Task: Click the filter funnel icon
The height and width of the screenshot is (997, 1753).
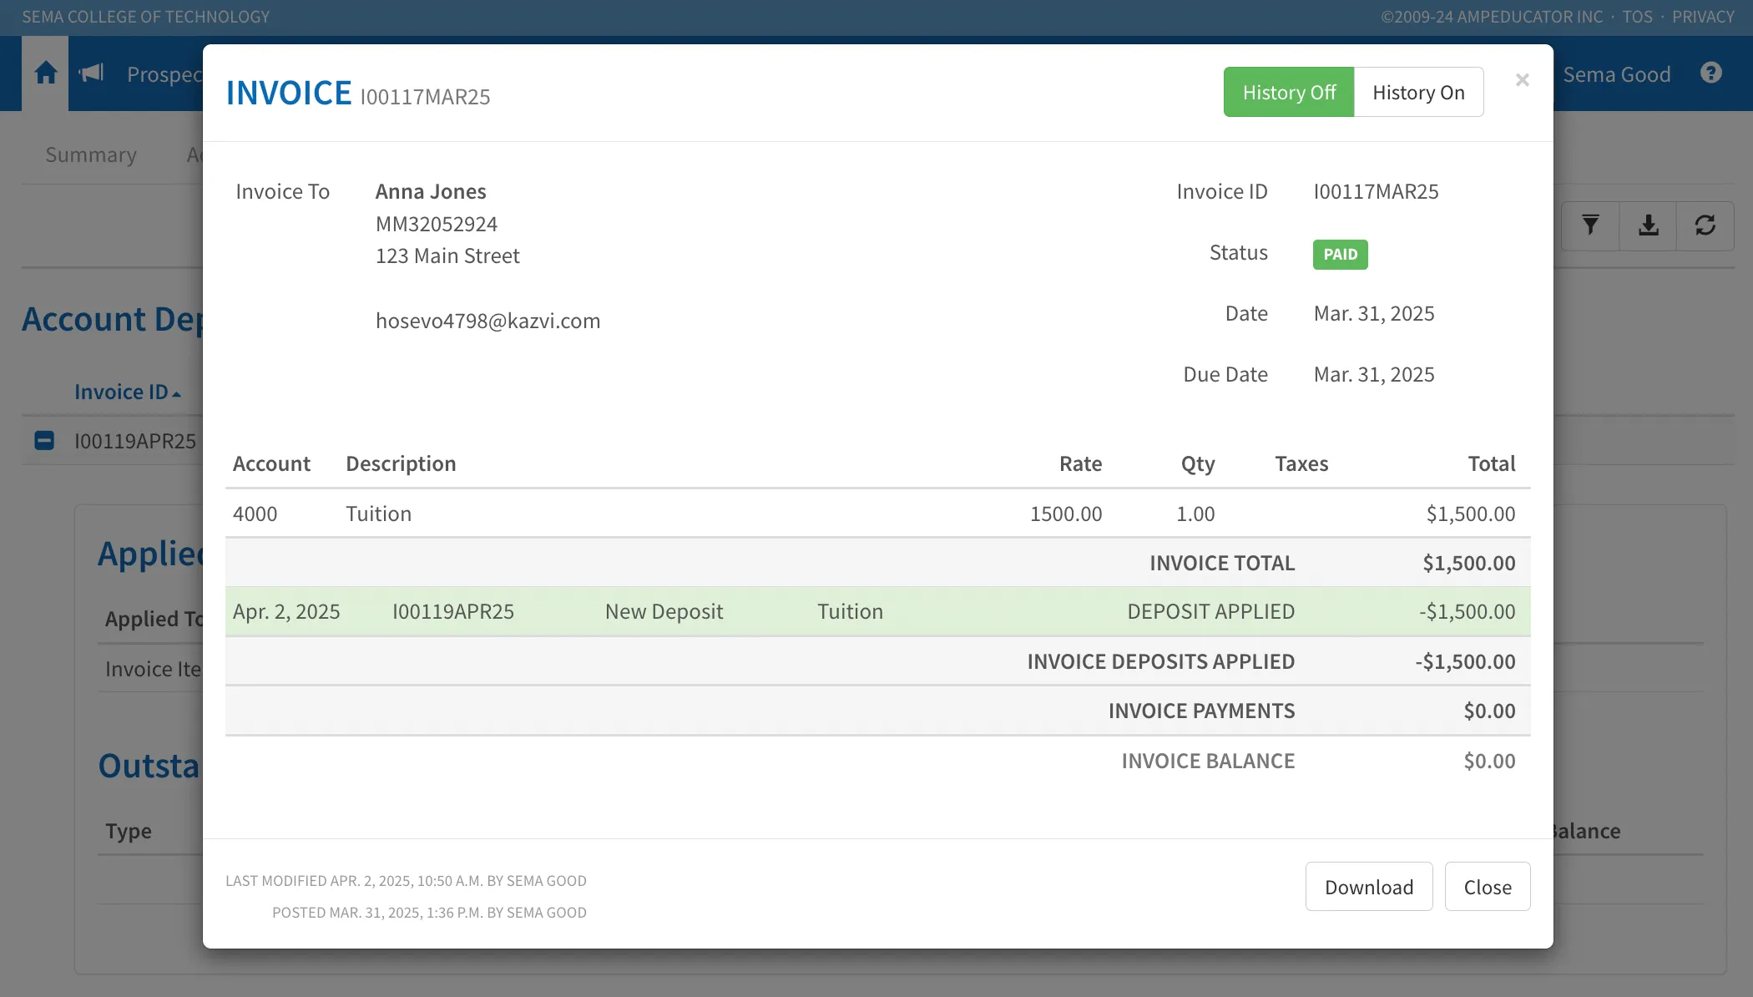Action: tap(1590, 225)
